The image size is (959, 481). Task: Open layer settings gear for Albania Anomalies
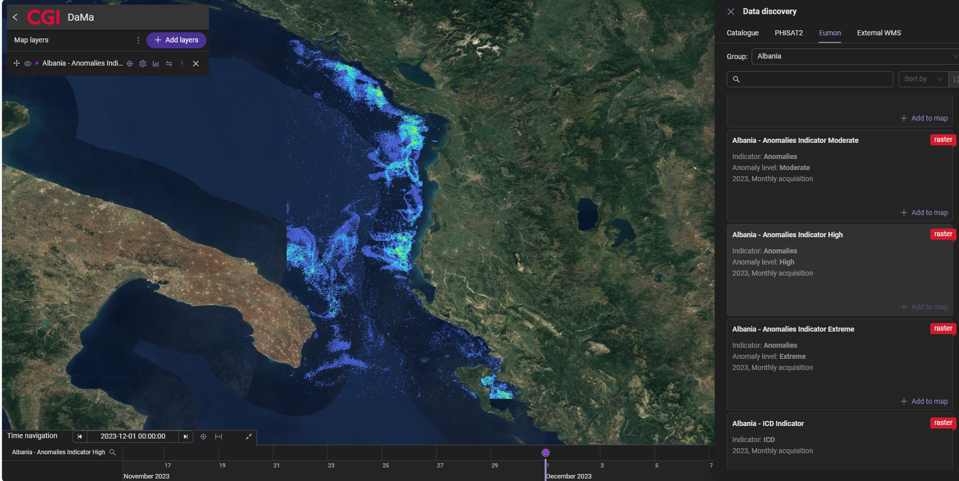click(x=143, y=64)
